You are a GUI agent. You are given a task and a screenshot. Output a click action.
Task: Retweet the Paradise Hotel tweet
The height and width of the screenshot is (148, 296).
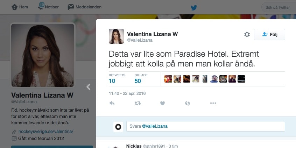click(138, 103)
